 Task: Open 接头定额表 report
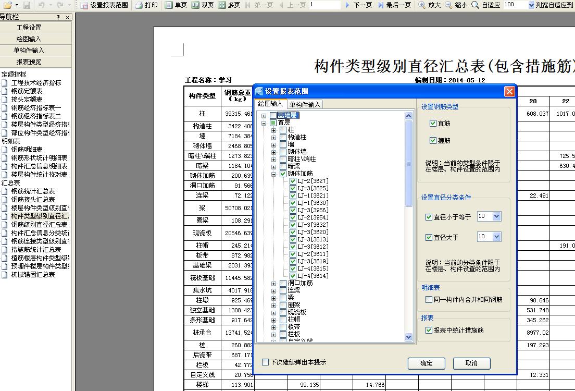click(x=27, y=99)
